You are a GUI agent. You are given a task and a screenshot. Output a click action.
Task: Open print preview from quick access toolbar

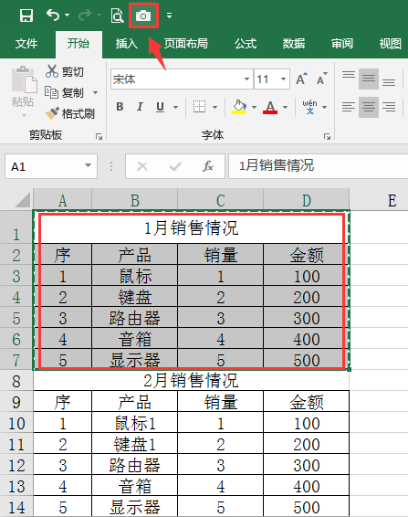(117, 16)
